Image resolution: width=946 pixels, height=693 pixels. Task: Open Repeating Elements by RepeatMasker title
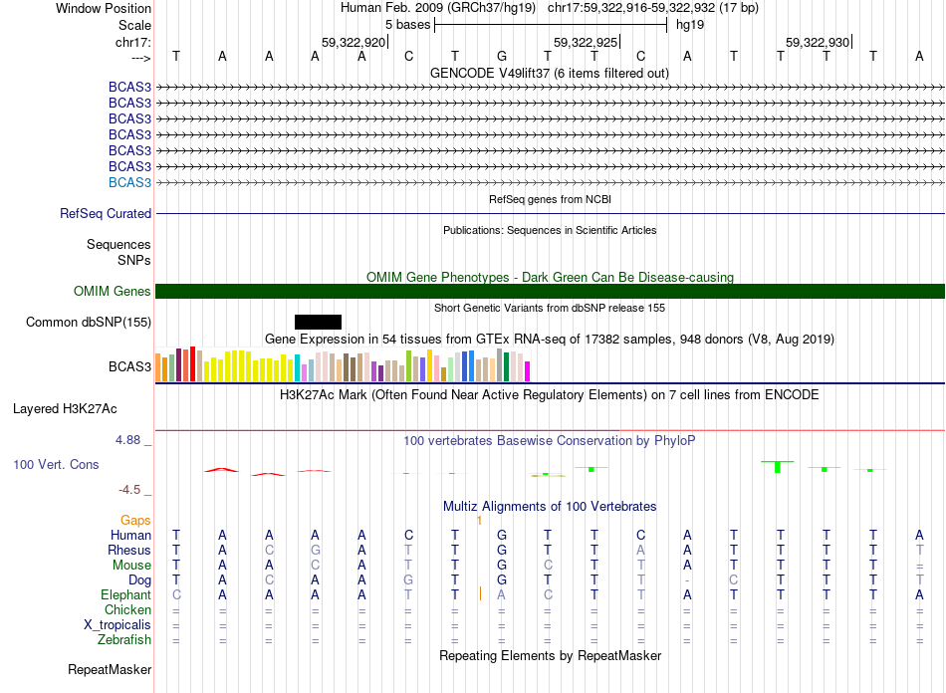(550, 655)
